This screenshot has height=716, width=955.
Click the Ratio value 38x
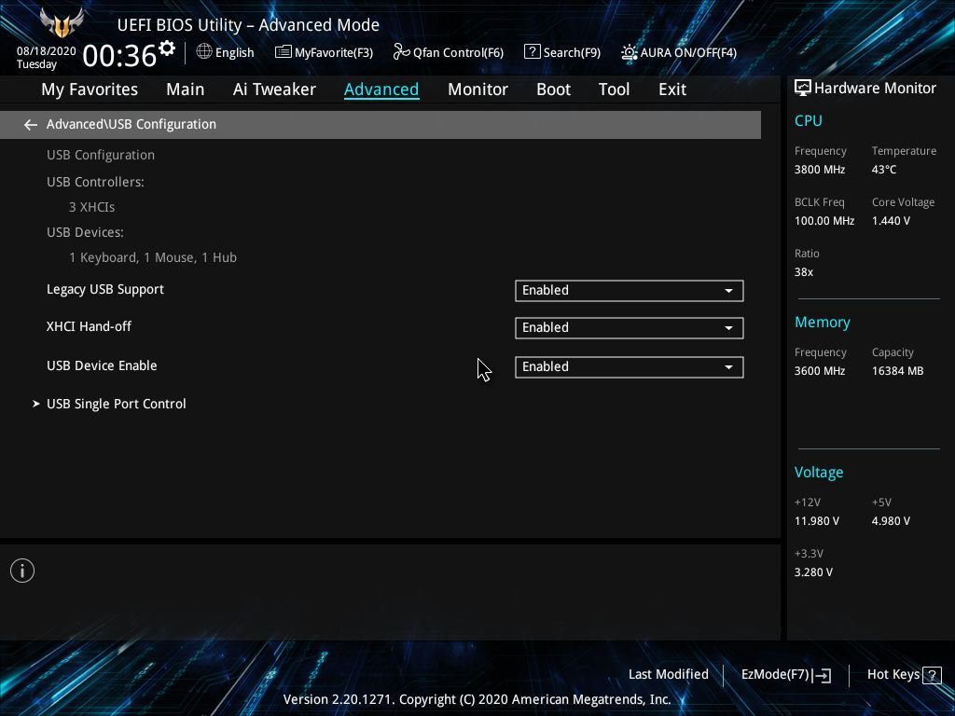click(x=804, y=271)
